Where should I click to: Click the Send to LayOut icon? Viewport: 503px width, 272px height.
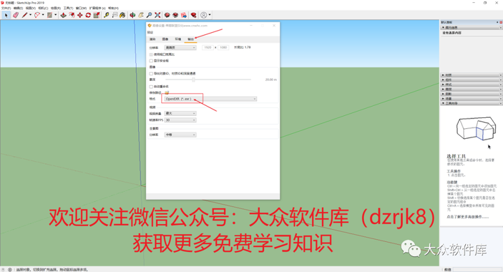click(x=184, y=15)
